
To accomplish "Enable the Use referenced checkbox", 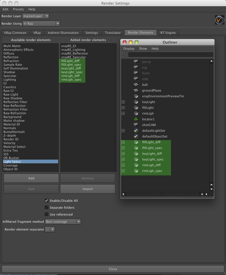I will pyautogui.click(x=47, y=214).
